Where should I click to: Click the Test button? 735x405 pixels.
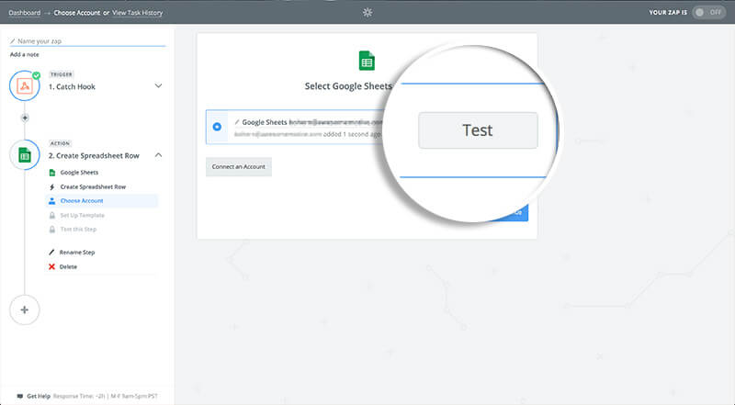point(478,130)
